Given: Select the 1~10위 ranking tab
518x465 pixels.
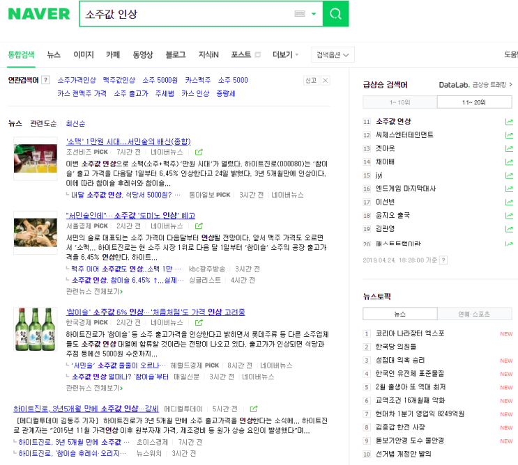Looking at the screenshot, I should [399, 102].
